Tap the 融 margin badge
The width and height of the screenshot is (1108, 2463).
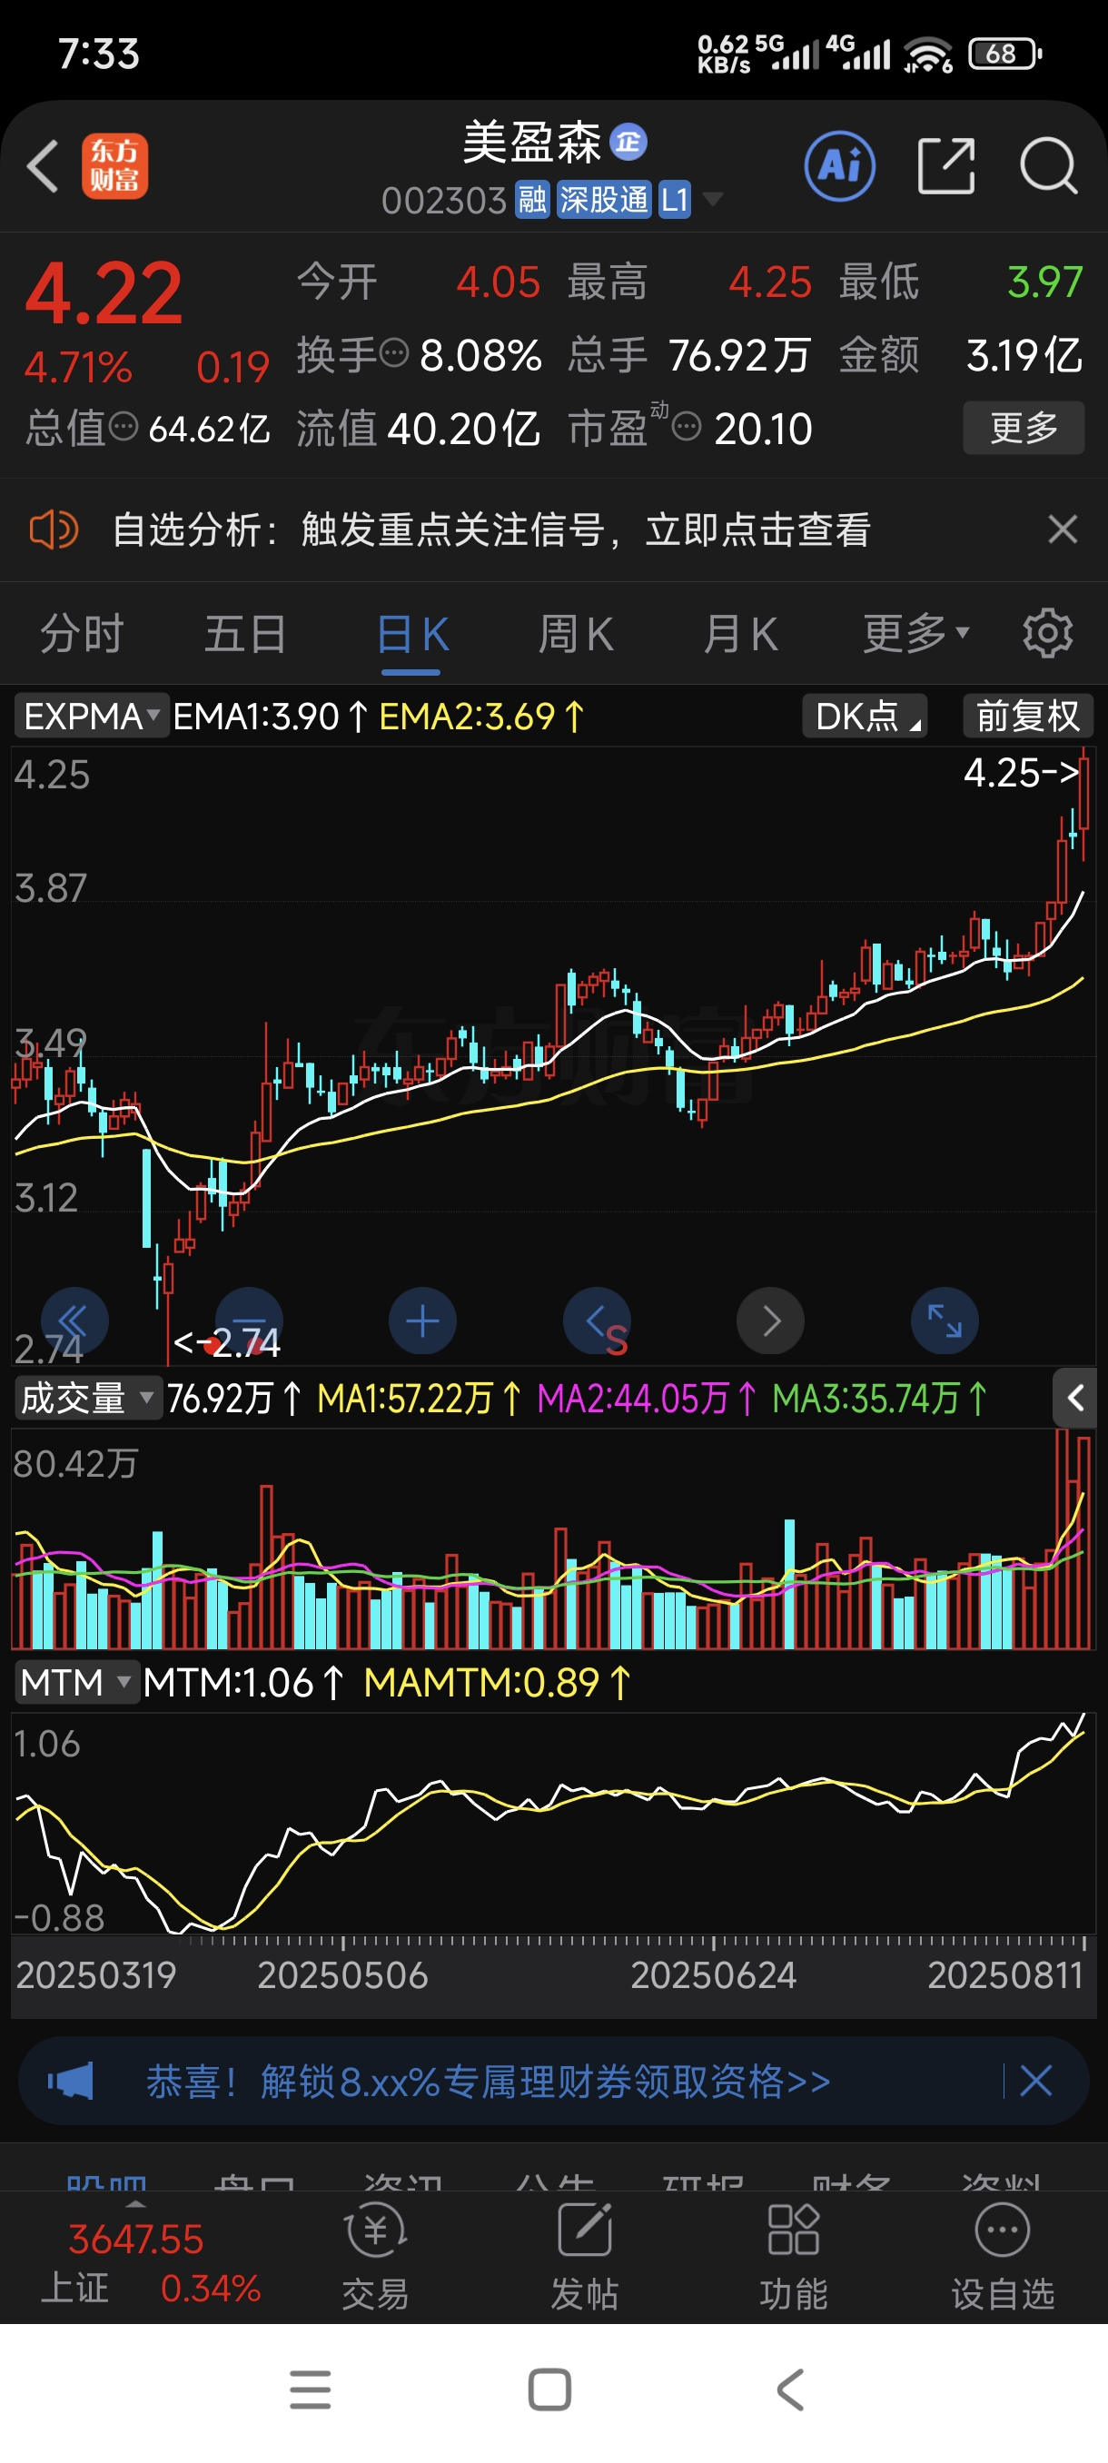(x=532, y=200)
